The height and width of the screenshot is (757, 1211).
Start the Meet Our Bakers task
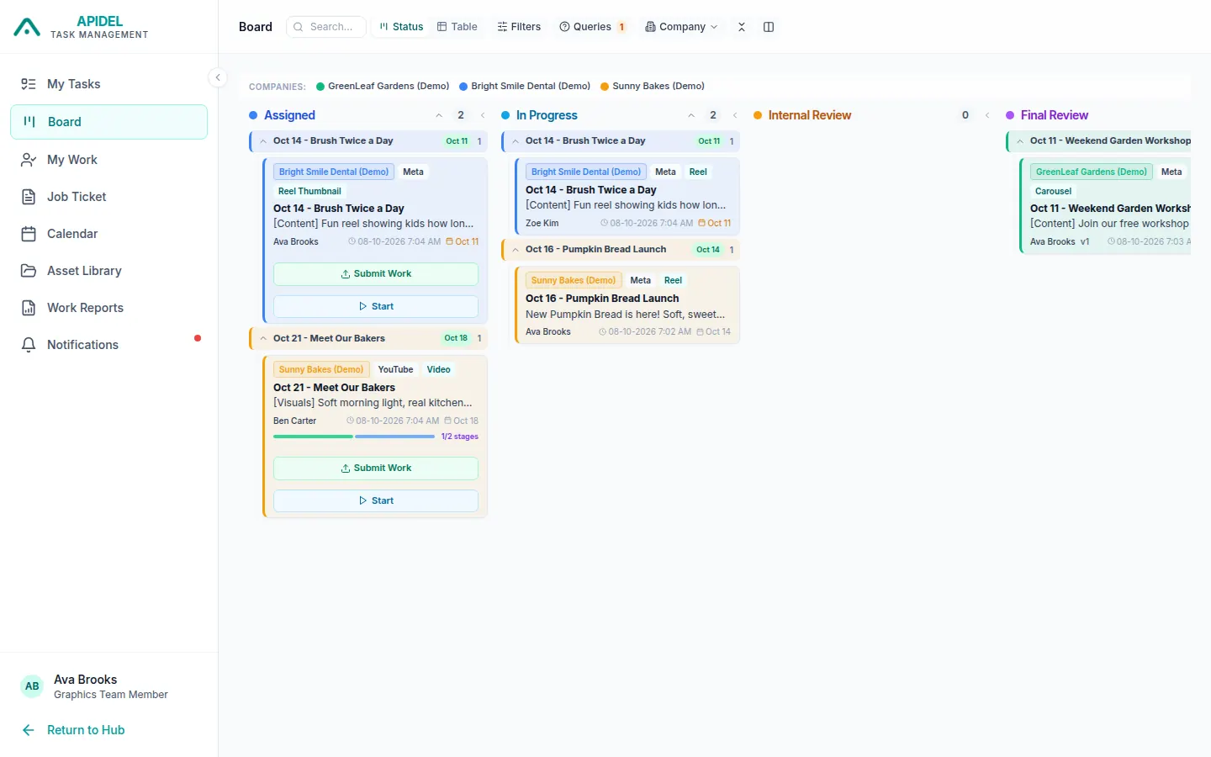coord(376,501)
